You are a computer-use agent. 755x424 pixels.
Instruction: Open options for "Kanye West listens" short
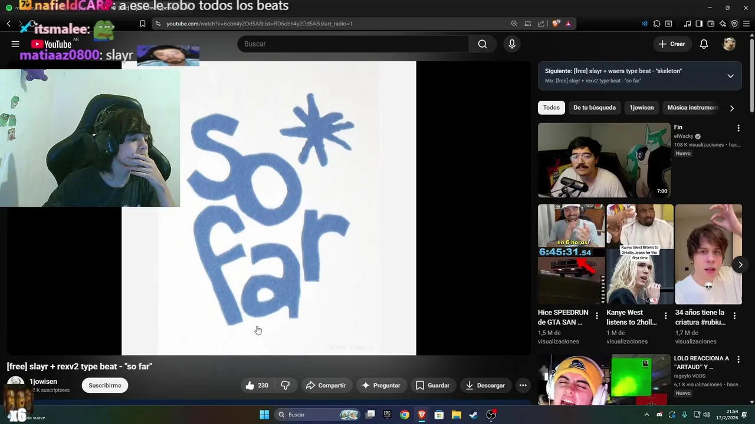[665, 316]
